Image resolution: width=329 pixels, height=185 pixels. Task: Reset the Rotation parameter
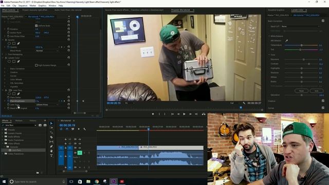point(68,29)
